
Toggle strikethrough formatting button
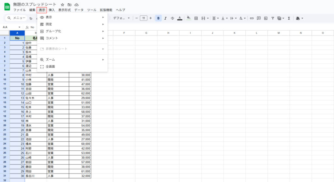(172, 18)
